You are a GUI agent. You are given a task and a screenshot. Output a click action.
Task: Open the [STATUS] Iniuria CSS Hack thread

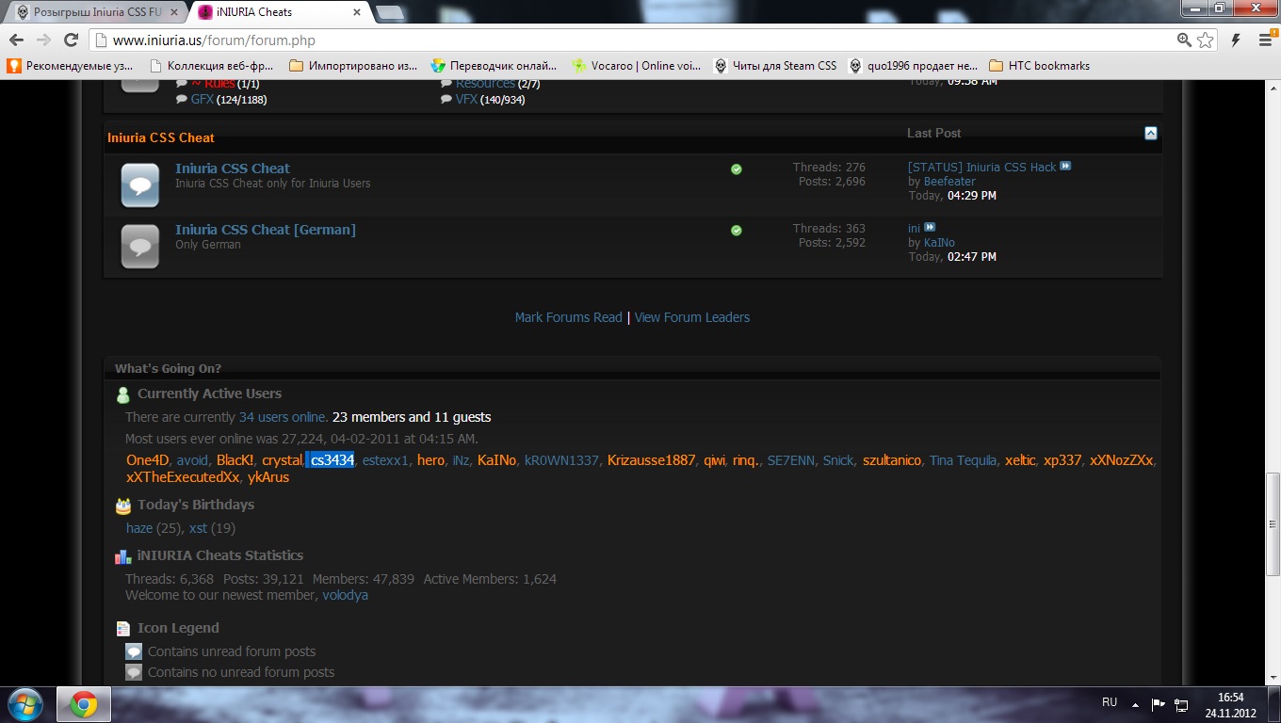(981, 167)
